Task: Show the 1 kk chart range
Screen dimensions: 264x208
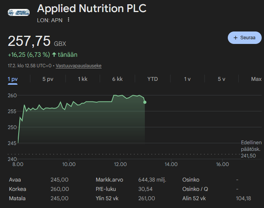Action: click(x=83, y=79)
